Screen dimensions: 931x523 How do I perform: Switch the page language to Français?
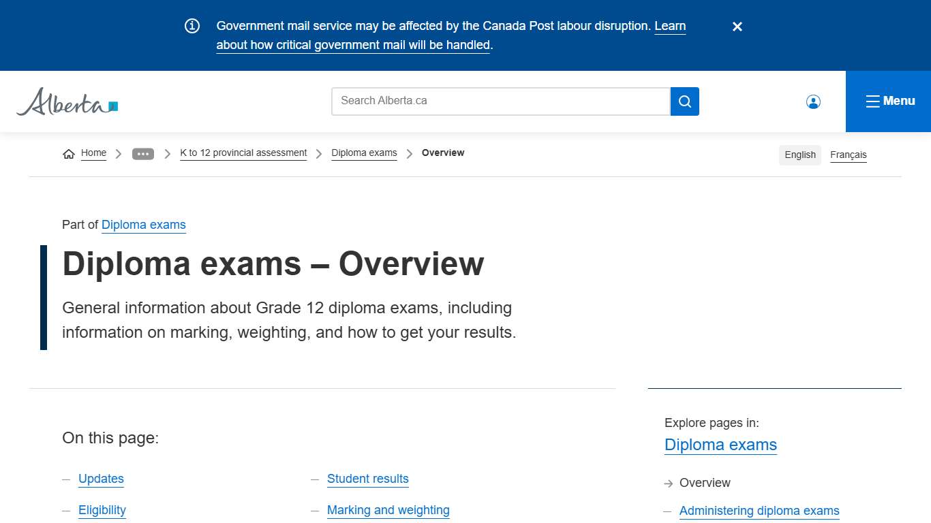[x=848, y=155]
